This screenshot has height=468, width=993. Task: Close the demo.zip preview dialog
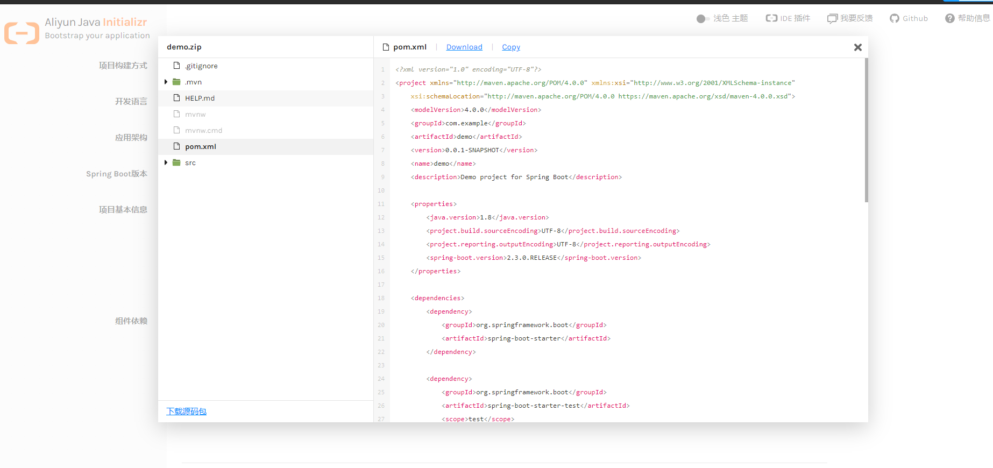coord(858,47)
